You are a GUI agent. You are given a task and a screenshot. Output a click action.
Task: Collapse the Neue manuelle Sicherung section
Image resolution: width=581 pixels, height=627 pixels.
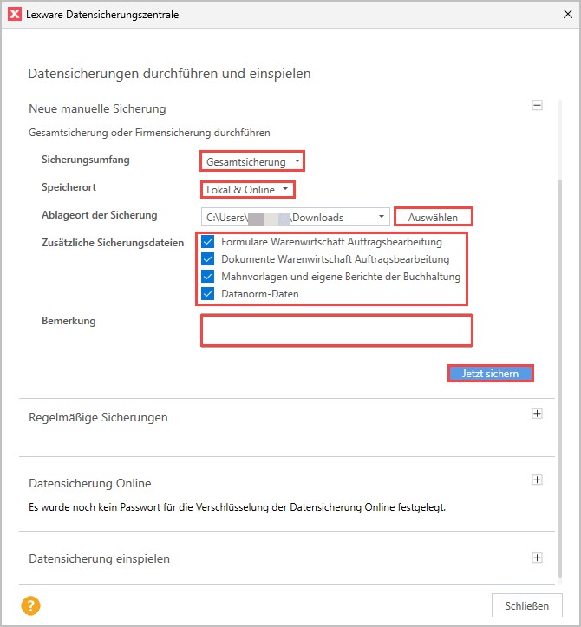[x=537, y=105]
